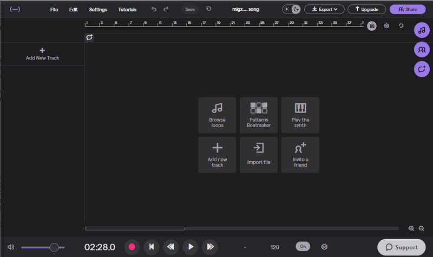The width and height of the screenshot is (433, 257).
Task: Rename the song title field
Action: coord(246,9)
